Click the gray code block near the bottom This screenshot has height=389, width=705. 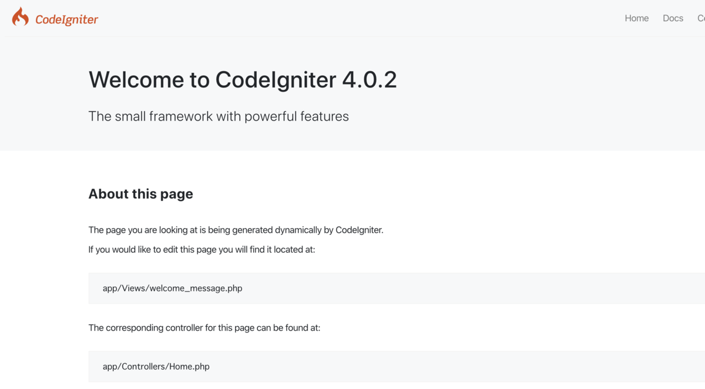point(352,366)
